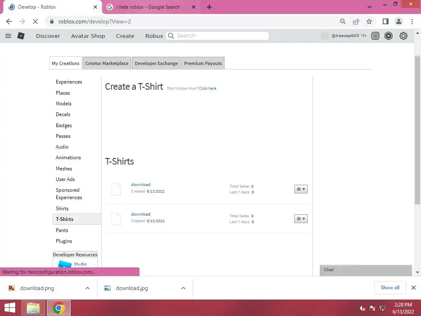Select Meshes in the creations sidebar
Screen dimensions: 421x316
point(64,168)
